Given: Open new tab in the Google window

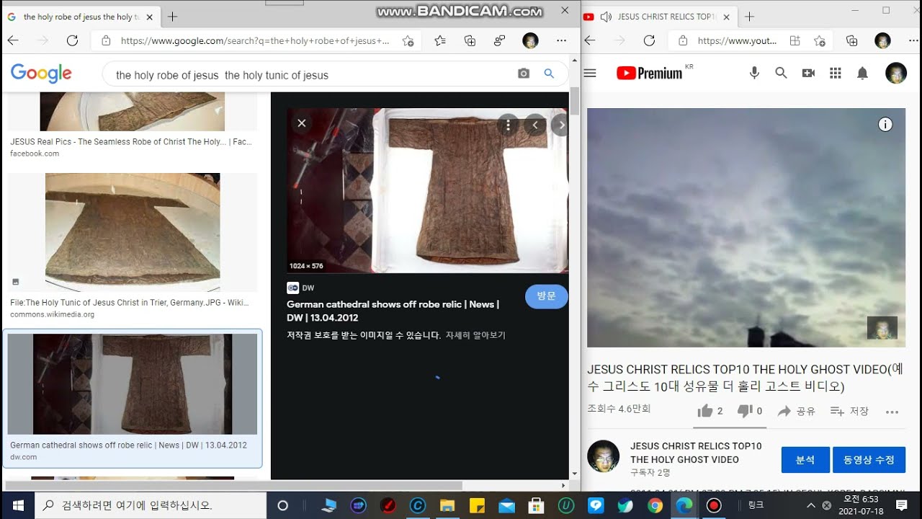Looking at the screenshot, I should point(172,17).
